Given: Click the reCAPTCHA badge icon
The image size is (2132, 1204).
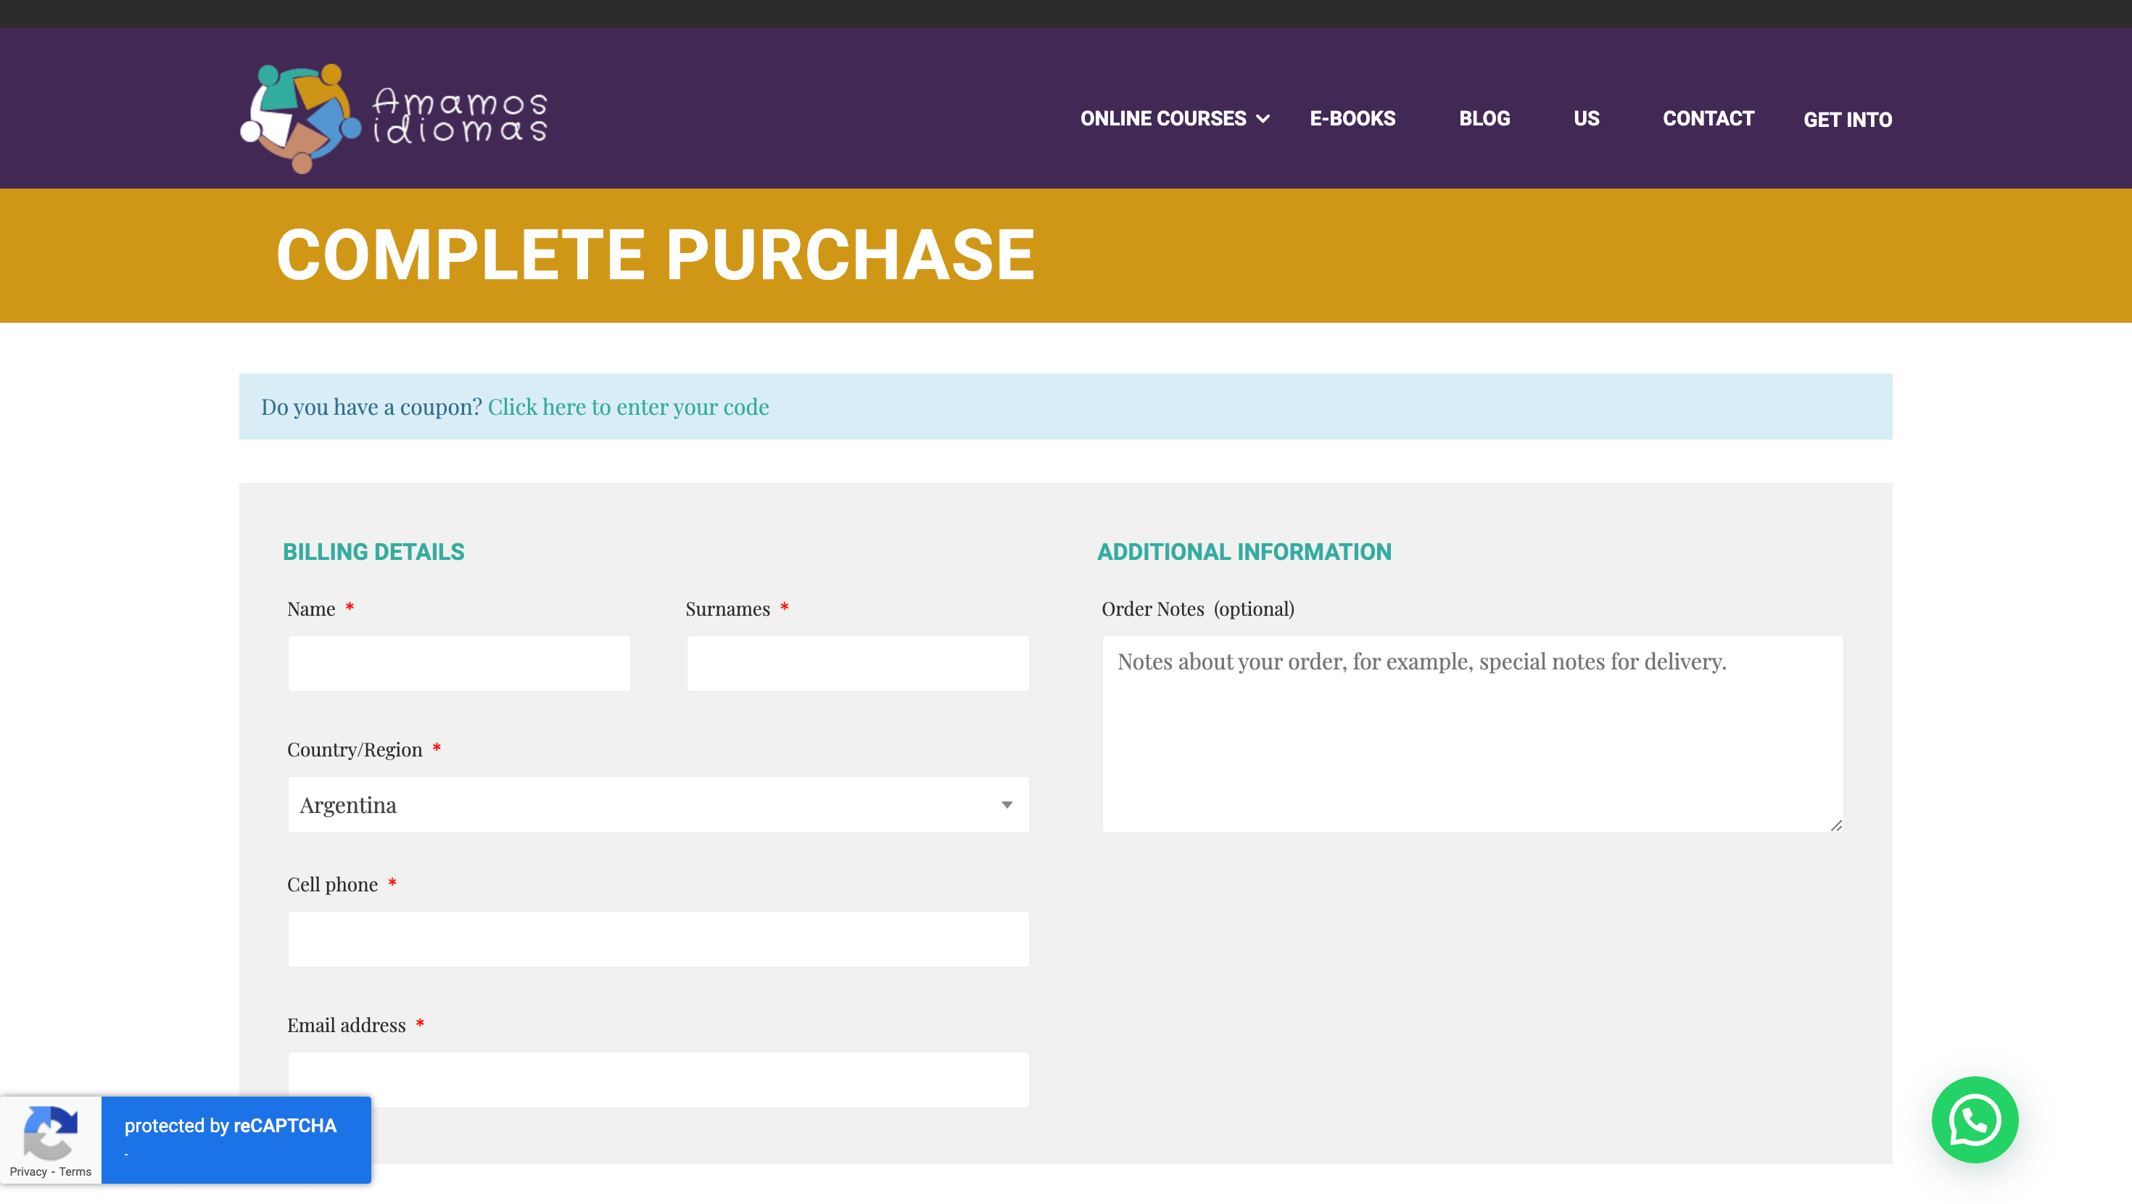Looking at the screenshot, I should pos(51,1132).
